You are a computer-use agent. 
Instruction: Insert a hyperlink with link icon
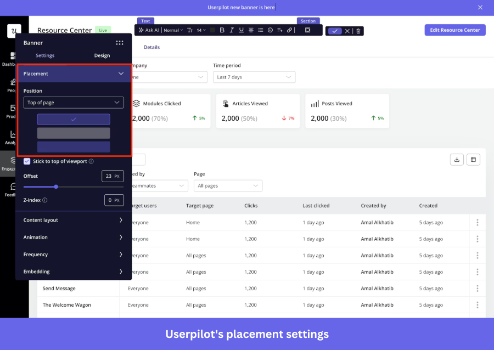click(289, 30)
